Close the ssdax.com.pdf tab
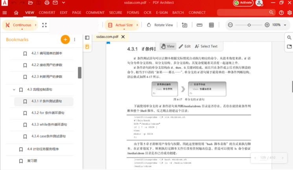This screenshot has height=170, width=293. pos(123,37)
